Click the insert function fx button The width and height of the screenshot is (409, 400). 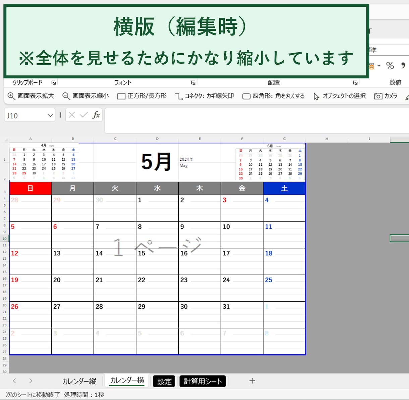96,115
